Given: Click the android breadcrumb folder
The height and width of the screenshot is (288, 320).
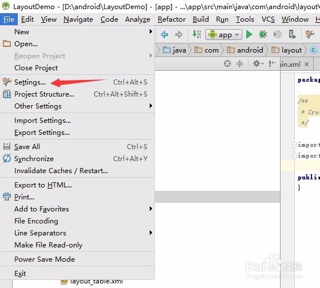Looking at the screenshot, I should click(245, 50).
